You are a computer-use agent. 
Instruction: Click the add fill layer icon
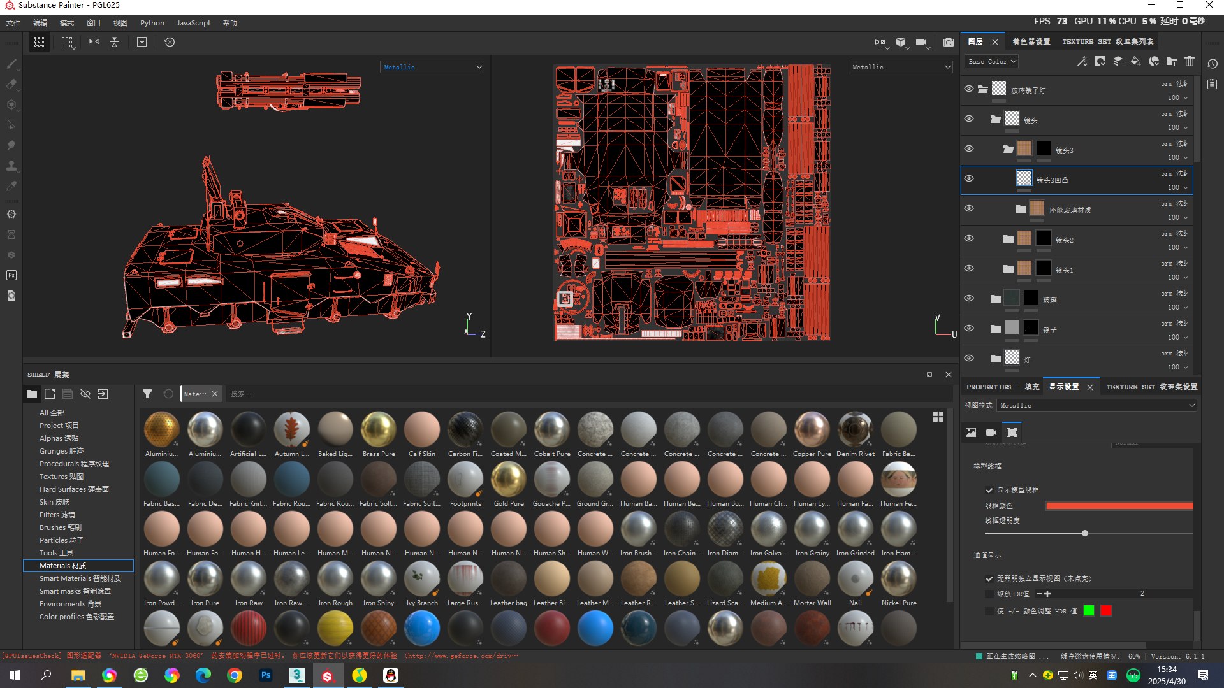[x=1136, y=62]
